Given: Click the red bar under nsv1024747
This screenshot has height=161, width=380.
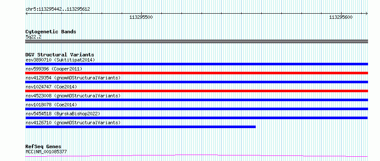Looking at the screenshot, I should [x=196, y=91].
